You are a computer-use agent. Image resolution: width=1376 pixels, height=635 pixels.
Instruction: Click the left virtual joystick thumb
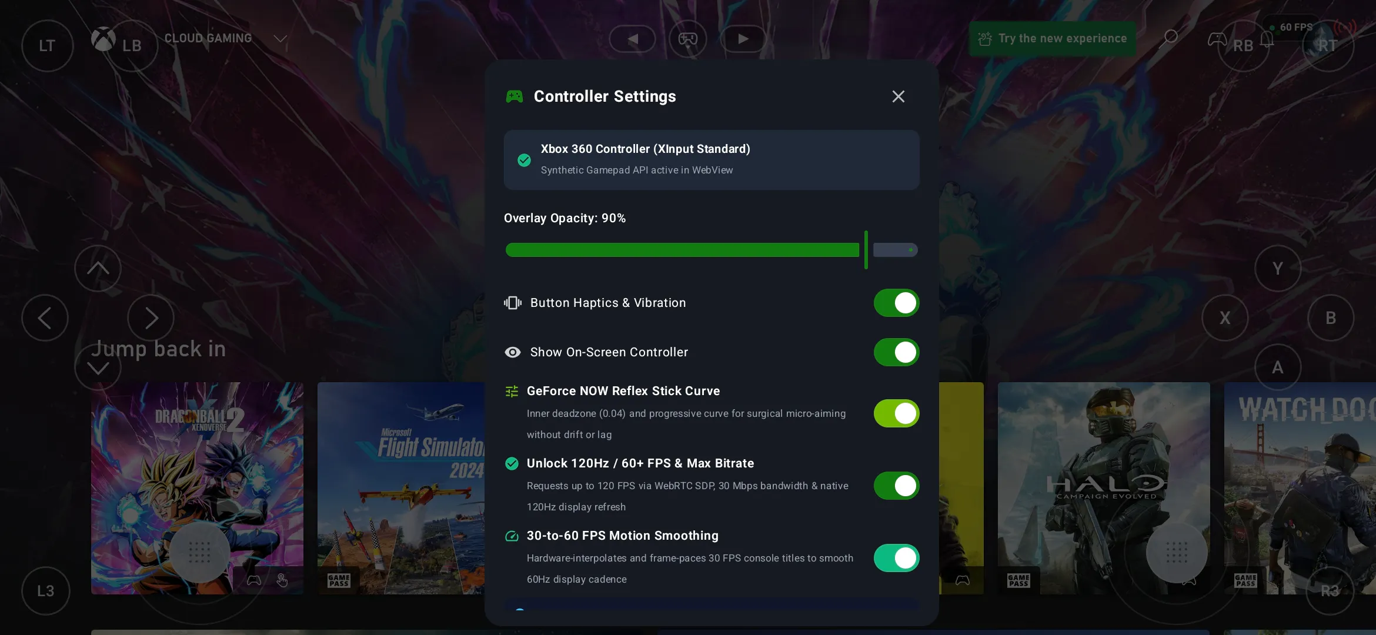coord(199,553)
